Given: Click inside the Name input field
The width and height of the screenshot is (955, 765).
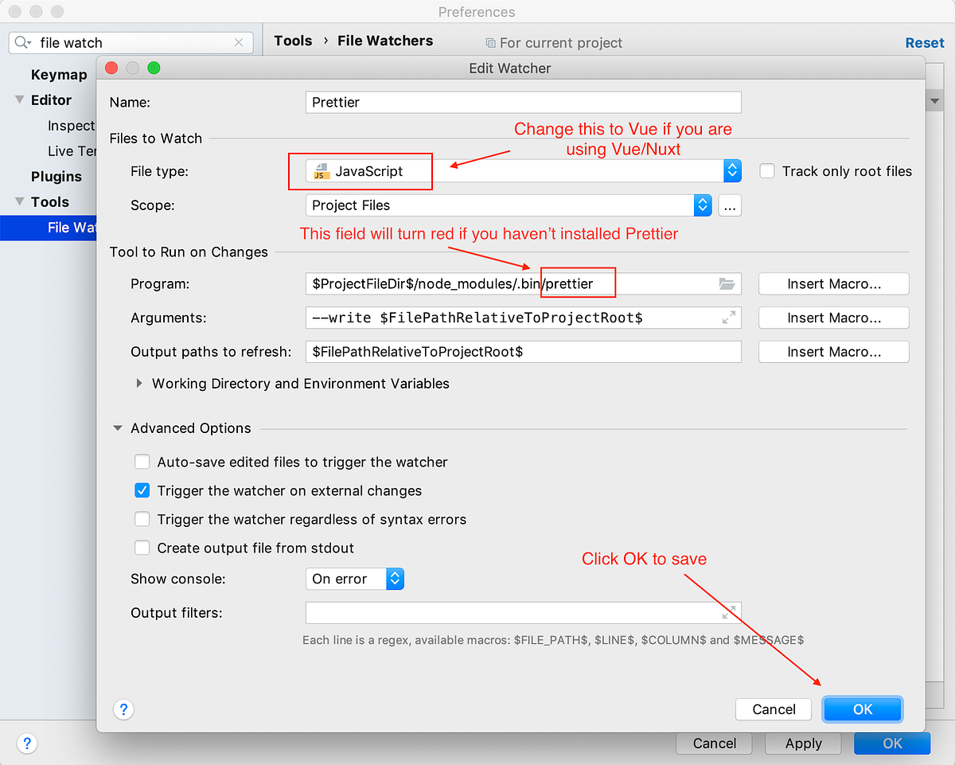Looking at the screenshot, I should click(x=523, y=102).
